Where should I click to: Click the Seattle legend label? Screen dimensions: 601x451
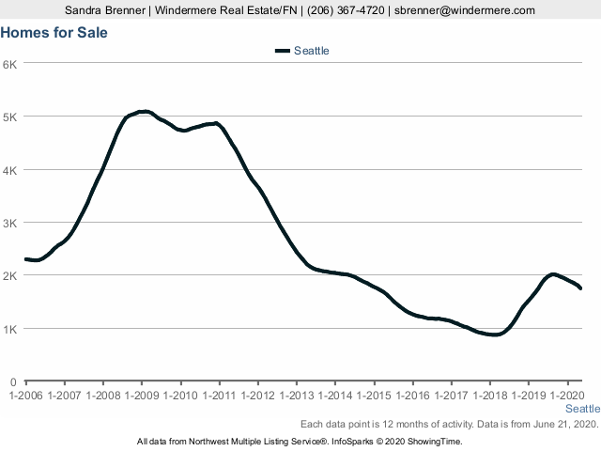point(312,51)
